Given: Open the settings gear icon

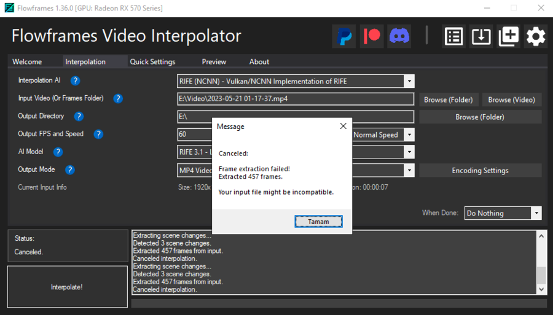Looking at the screenshot, I should click(x=536, y=36).
